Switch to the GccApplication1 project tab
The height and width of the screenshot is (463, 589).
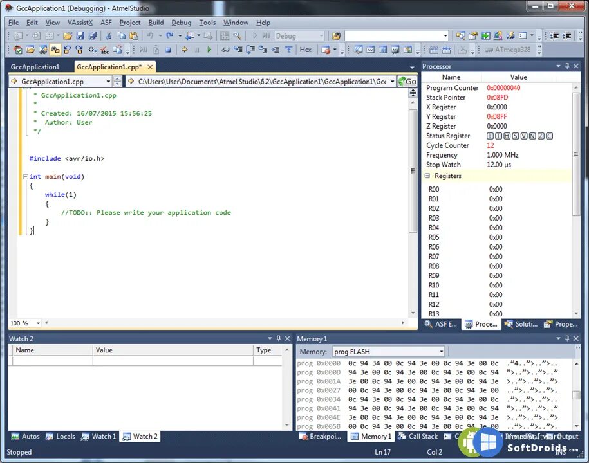tap(35, 67)
